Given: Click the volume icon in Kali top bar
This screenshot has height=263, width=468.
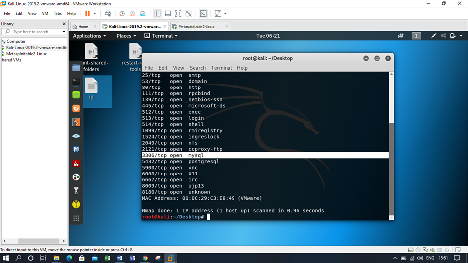Looking at the screenshot, I should 443,36.
